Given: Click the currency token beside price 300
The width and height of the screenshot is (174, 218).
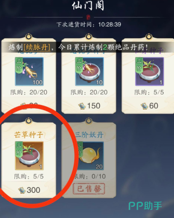Looking at the screenshot, I should point(22,190).
